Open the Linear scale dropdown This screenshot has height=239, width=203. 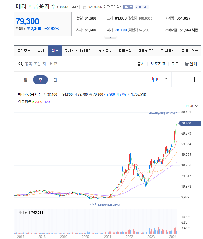pos(191,106)
